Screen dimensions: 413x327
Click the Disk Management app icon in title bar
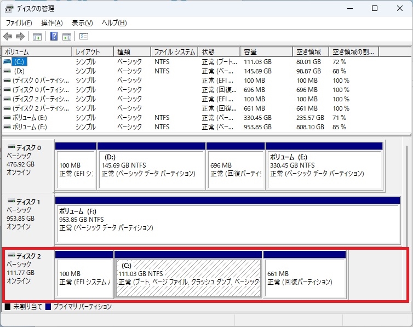pyautogui.click(x=9, y=9)
